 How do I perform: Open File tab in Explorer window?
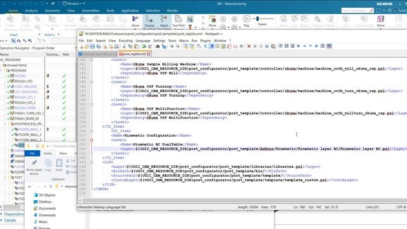pyautogui.click(x=32, y=153)
